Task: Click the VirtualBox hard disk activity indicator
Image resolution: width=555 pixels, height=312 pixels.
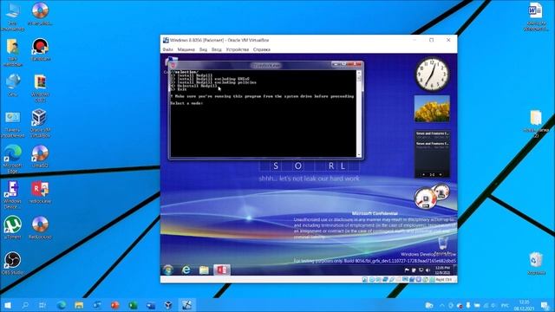Action: tap(365, 279)
